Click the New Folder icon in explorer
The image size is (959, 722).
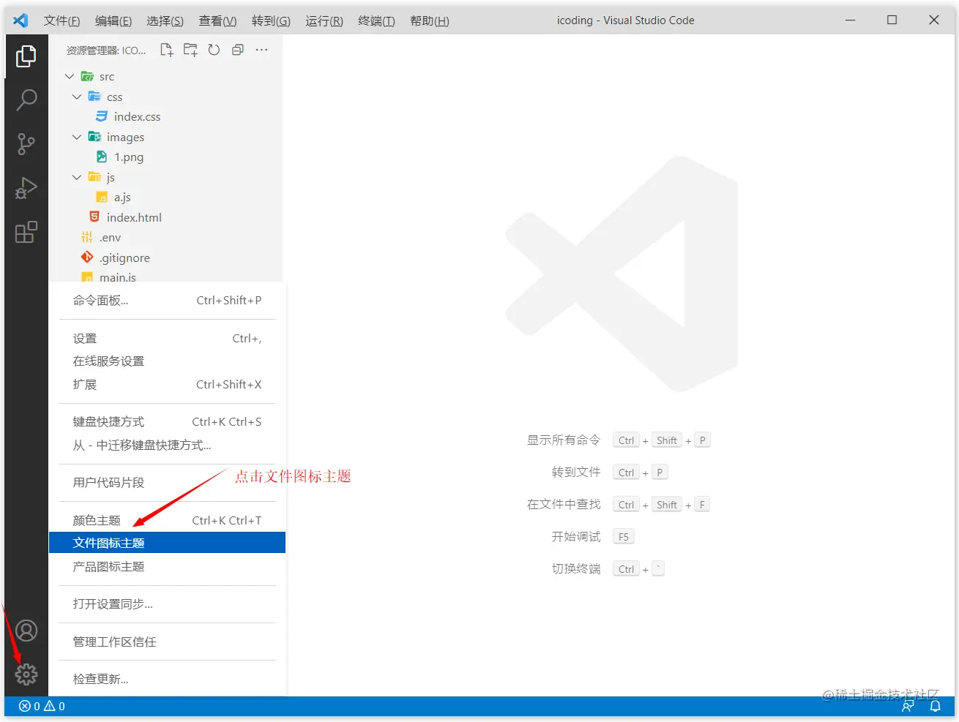pos(190,50)
